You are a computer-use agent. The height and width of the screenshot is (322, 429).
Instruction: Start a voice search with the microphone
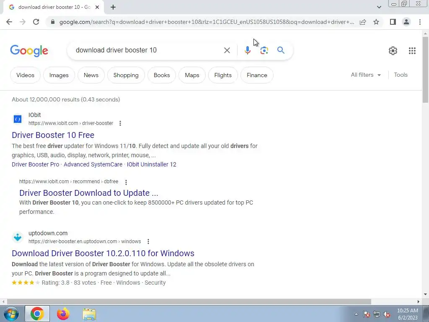coord(247,50)
